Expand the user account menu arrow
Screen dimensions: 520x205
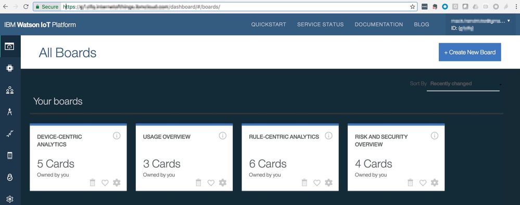(x=509, y=21)
